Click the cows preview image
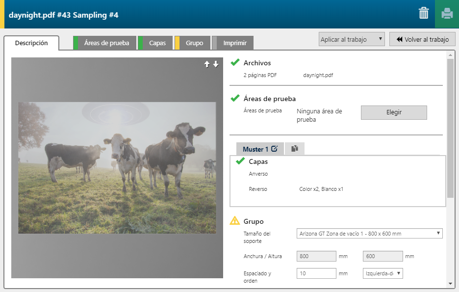 pyautogui.click(x=117, y=167)
